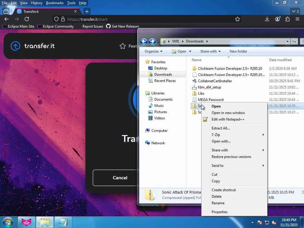This screenshot has width=304, height=228.
Task: List all tabs via the chevron button
Action: coord(295,12)
